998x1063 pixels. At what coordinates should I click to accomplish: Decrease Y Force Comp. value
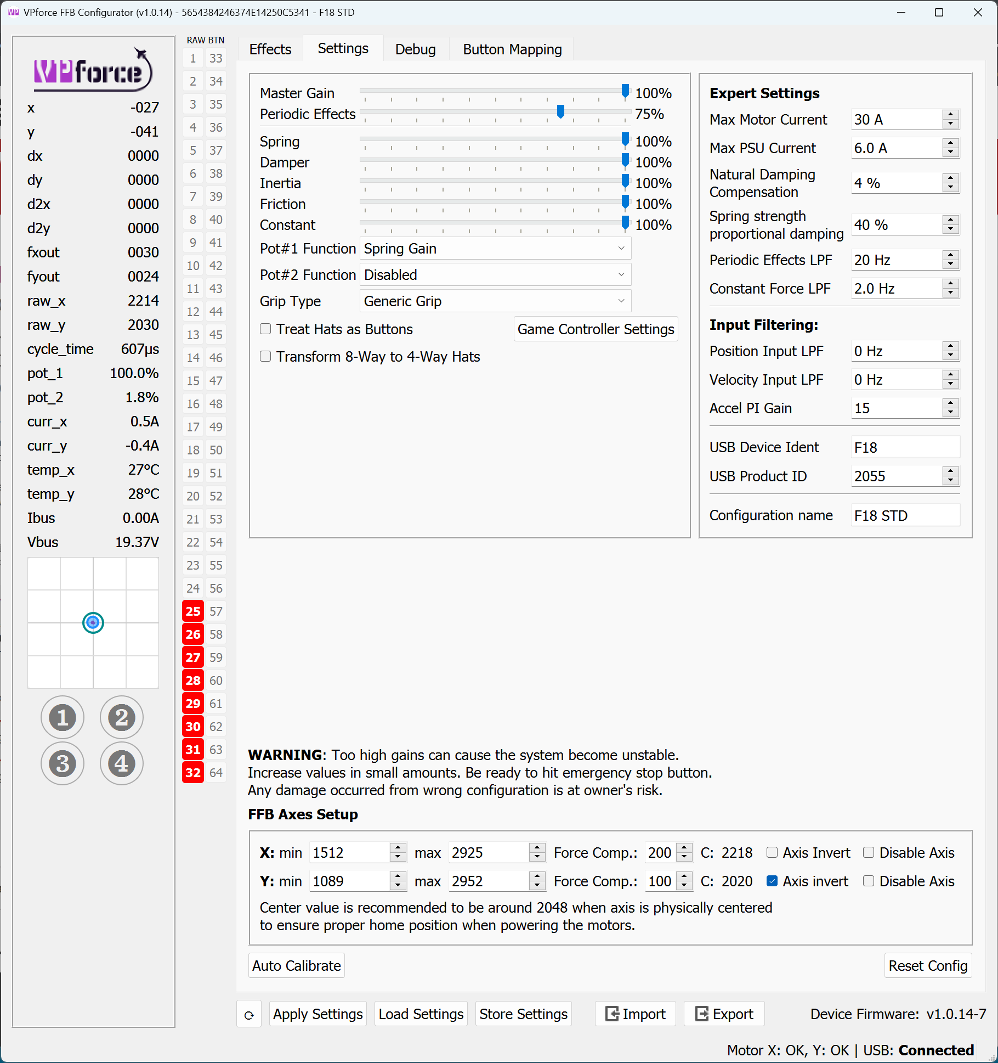[x=684, y=886]
